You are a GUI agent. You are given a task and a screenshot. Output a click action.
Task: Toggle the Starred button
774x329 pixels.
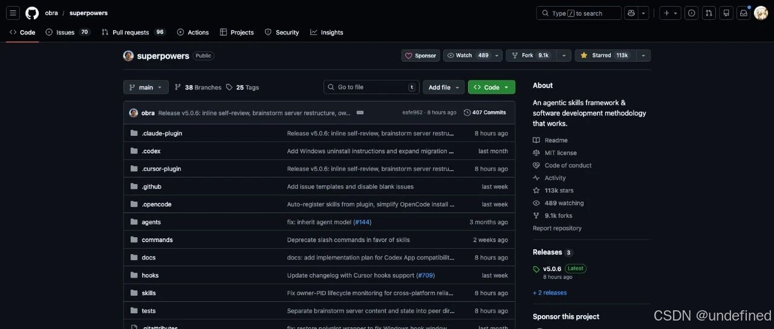click(604, 56)
